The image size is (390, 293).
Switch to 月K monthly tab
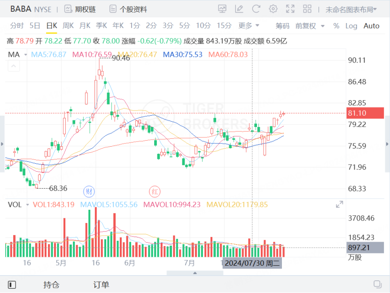[85, 25]
